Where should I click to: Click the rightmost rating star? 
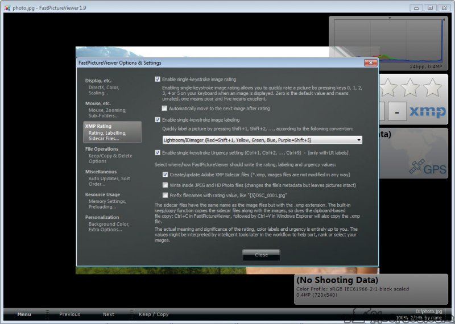(432, 88)
